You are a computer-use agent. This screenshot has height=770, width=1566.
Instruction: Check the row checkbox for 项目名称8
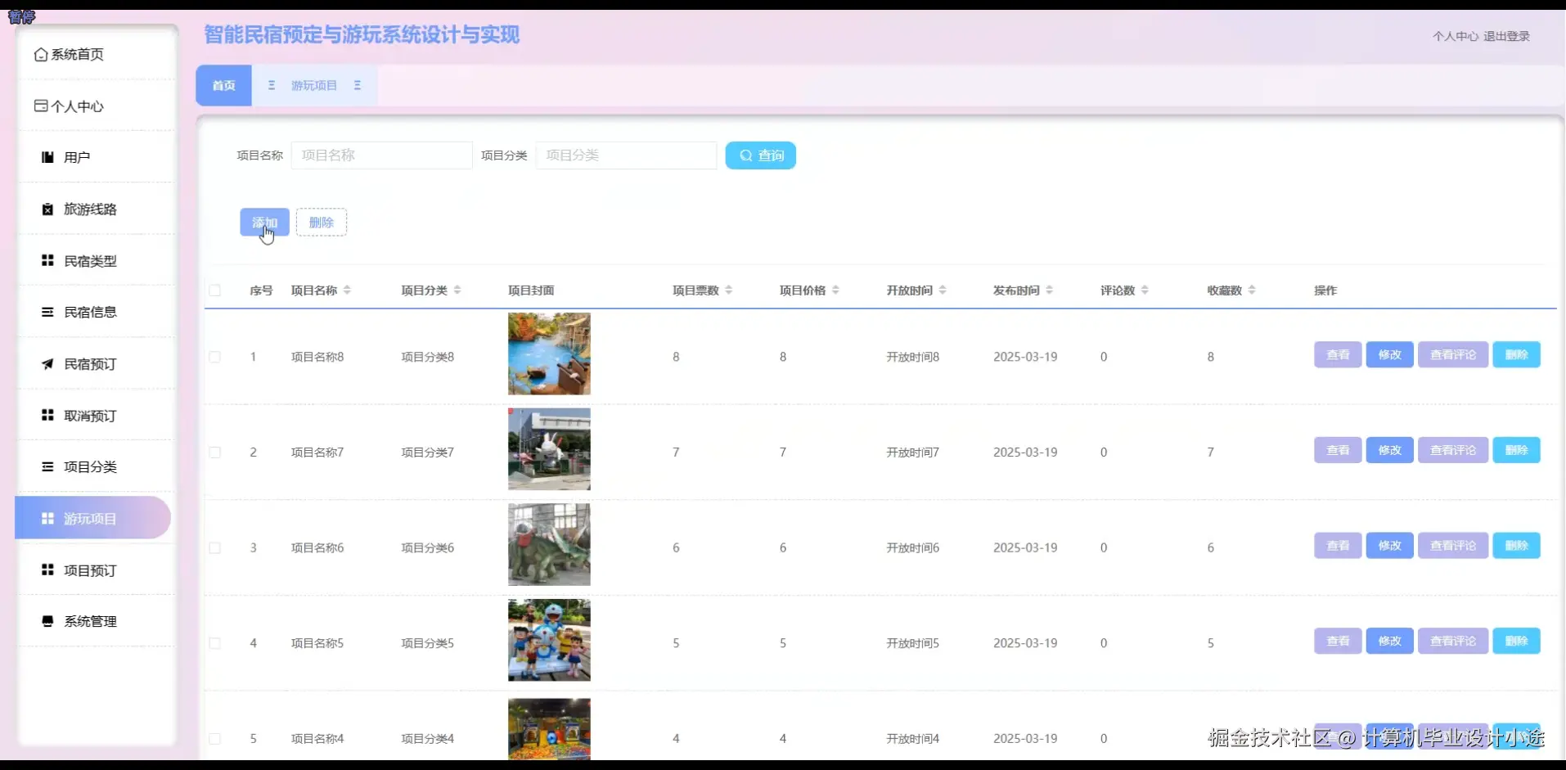click(x=215, y=357)
